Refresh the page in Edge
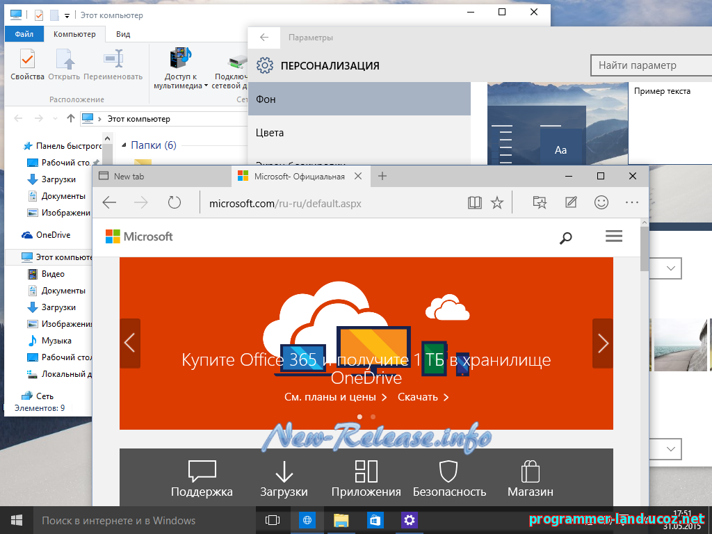 (x=175, y=202)
